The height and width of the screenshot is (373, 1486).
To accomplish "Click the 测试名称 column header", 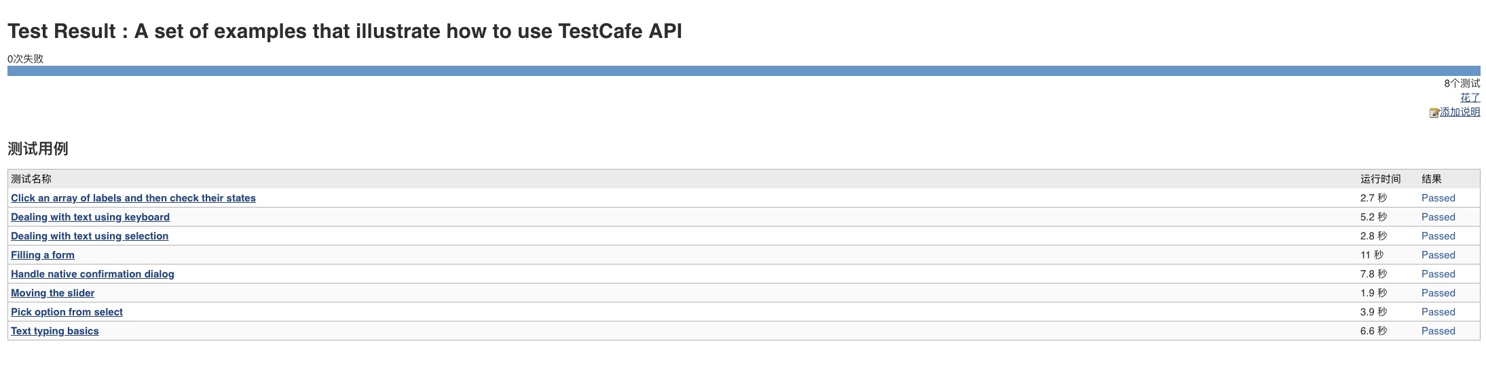I will (x=31, y=179).
